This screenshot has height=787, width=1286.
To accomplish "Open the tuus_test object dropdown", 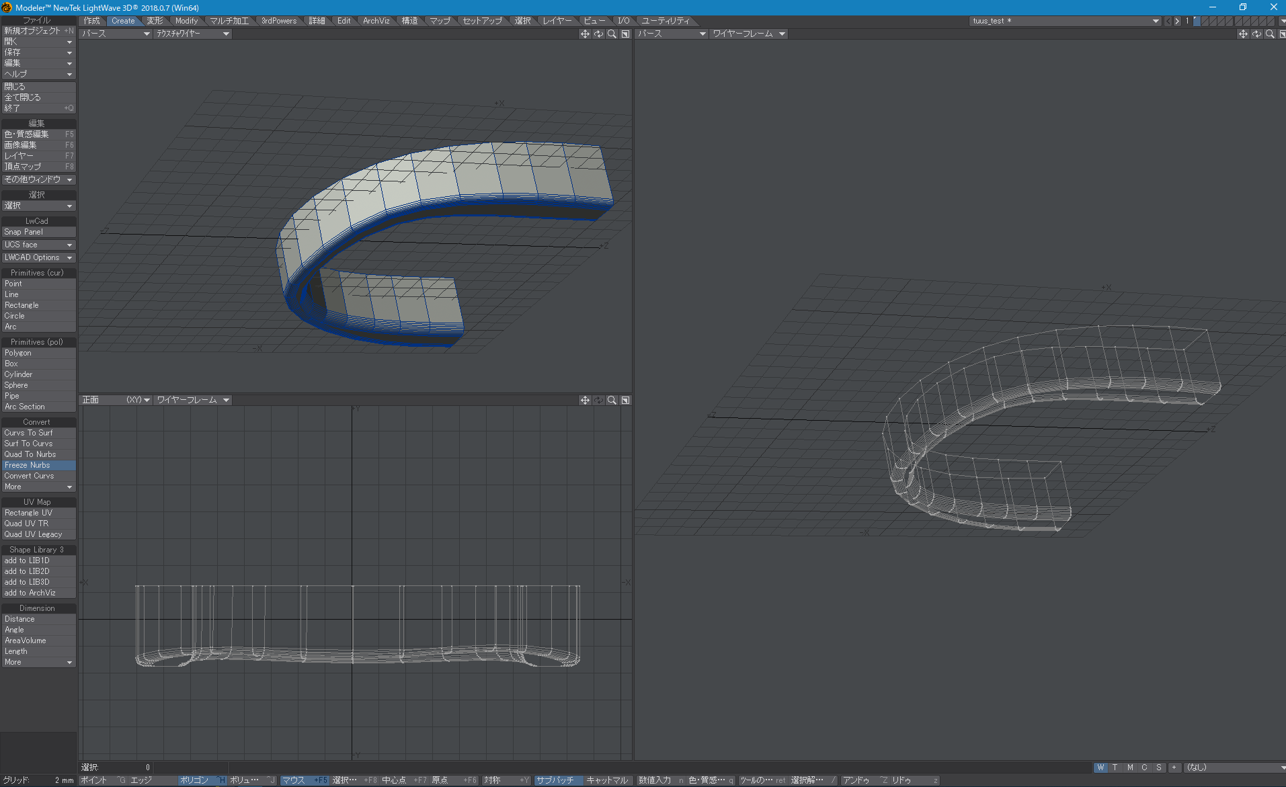I will pyautogui.click(x=1066, y=21).
